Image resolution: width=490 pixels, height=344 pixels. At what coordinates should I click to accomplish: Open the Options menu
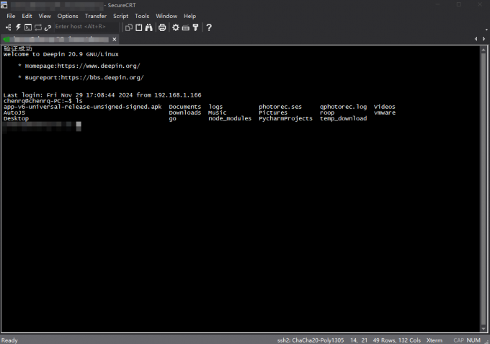tap(68, 16)
